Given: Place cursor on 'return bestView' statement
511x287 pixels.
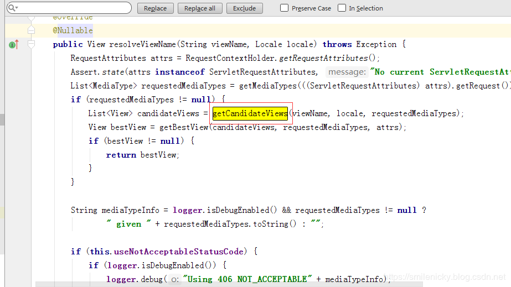Looking at the screenshot, I should (142, 155).
